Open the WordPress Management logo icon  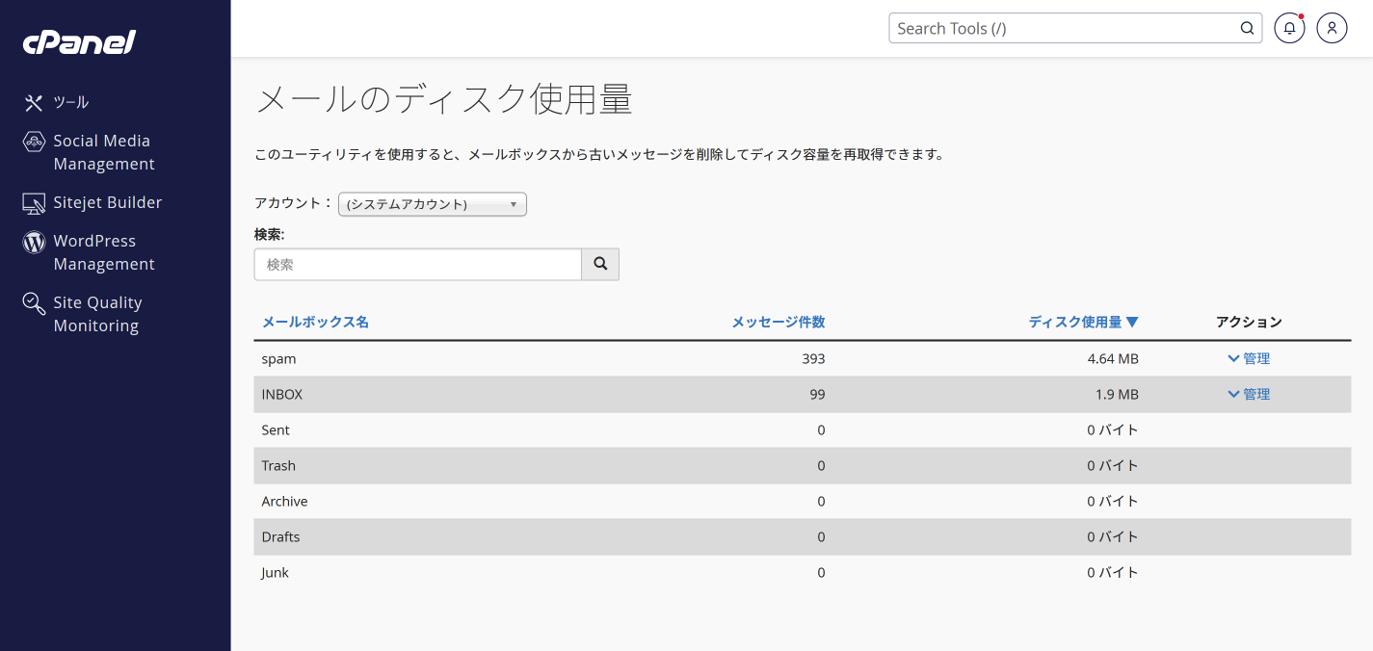click(34, 242)
